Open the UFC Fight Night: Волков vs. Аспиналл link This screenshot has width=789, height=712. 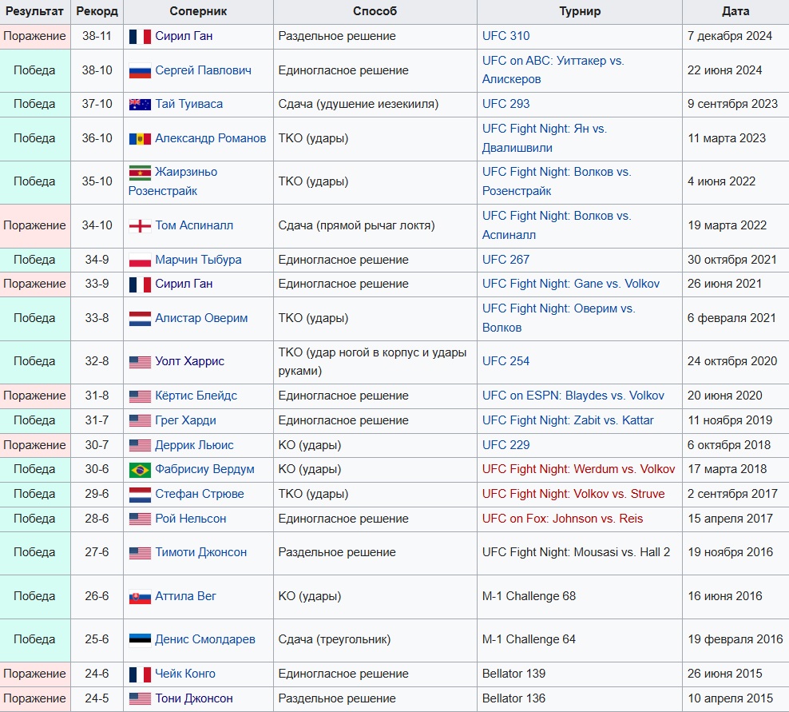557,225
